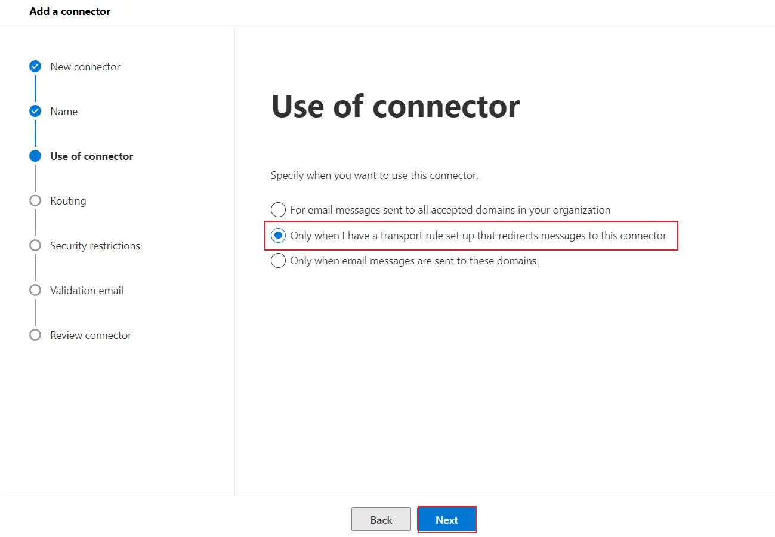
Task: Go Back to the previous step
Action: pyautogui.click(x=381, y=519)
